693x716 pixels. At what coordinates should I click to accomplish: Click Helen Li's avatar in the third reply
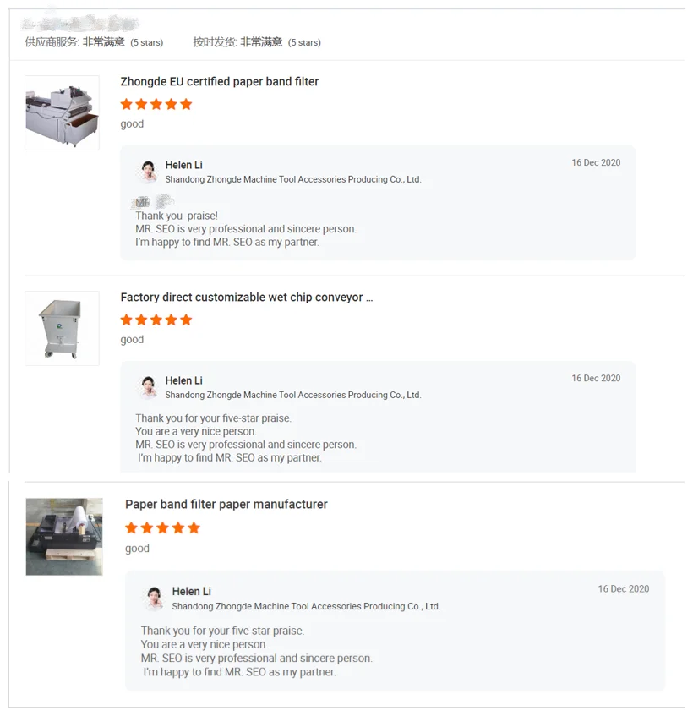155,598
